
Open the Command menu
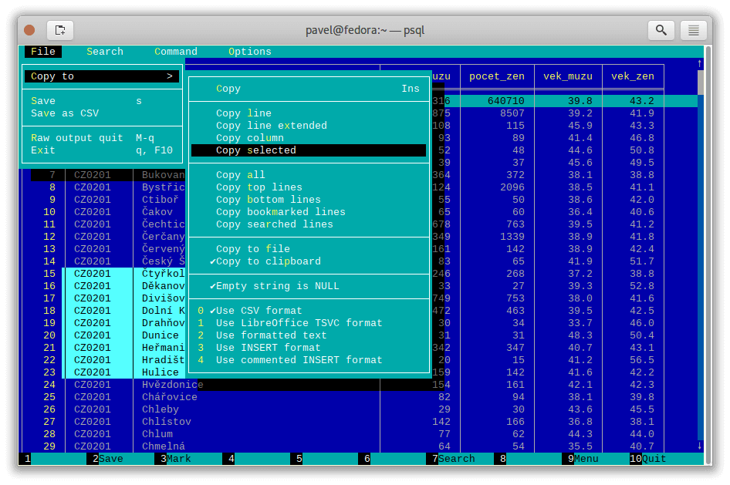coord(175,51)
